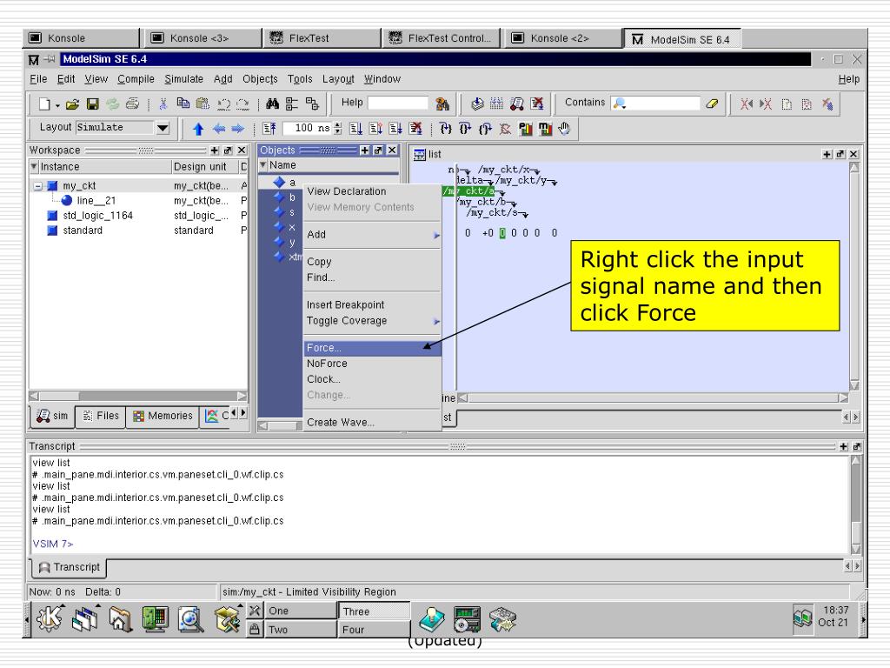Open the Layout Simulate dropdown arrow
The width and height of the screenshot is (890, 668).
click(163, 128)
